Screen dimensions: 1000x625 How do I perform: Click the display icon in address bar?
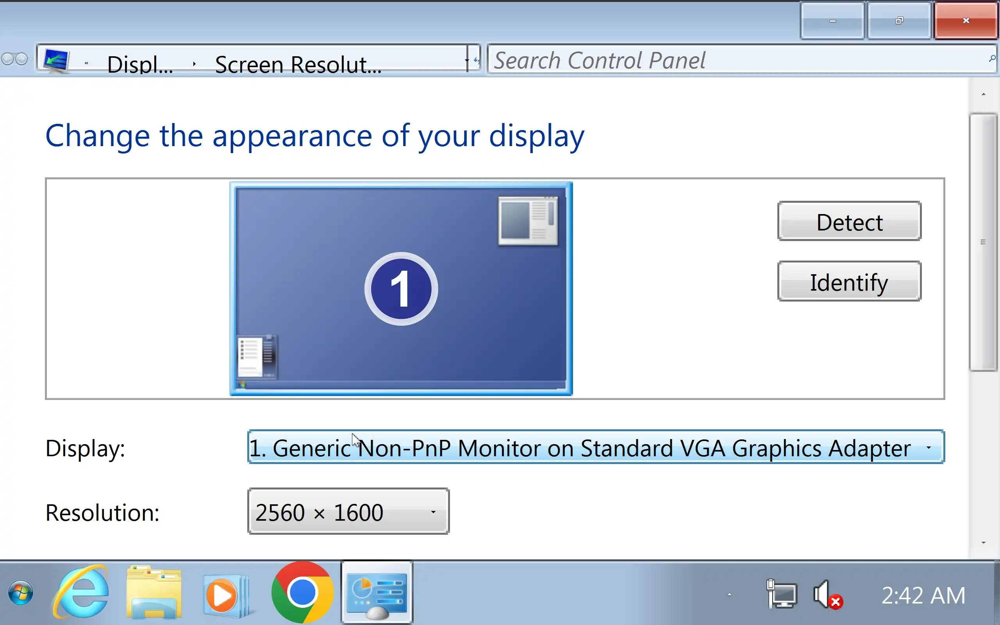[56, 60]
